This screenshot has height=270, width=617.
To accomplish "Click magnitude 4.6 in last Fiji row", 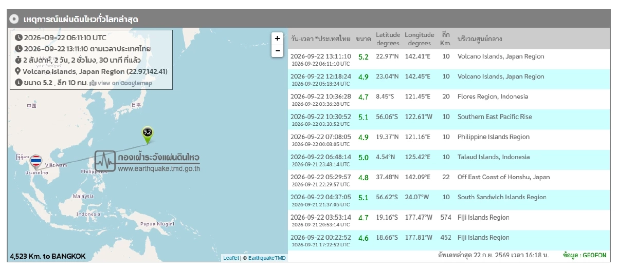I will [x=364, y=238].
